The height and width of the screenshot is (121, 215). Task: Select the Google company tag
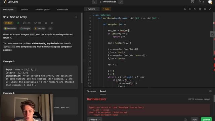click(x=25, y=29)
